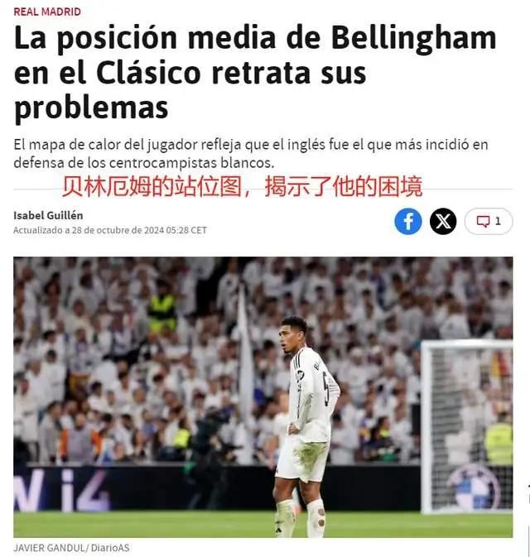Click the JAVIER GANDUL photo credit
Screen dimensions: 530x557
[x=47, y=548]
